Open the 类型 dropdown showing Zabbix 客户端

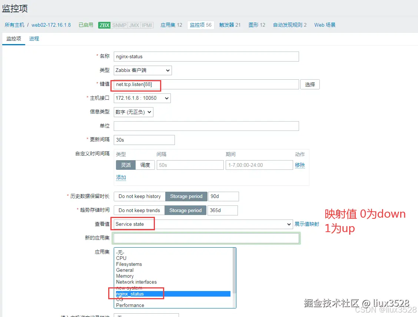(x=143, y=70)
